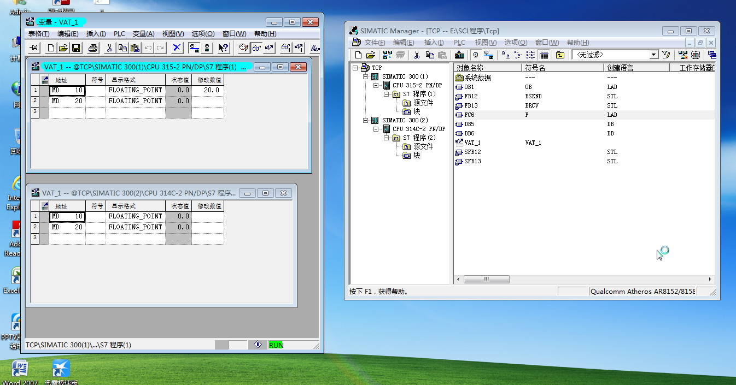Click accessible nodes icon in SIMATIC Manager
736x385 pixels.
pos(387,55)
